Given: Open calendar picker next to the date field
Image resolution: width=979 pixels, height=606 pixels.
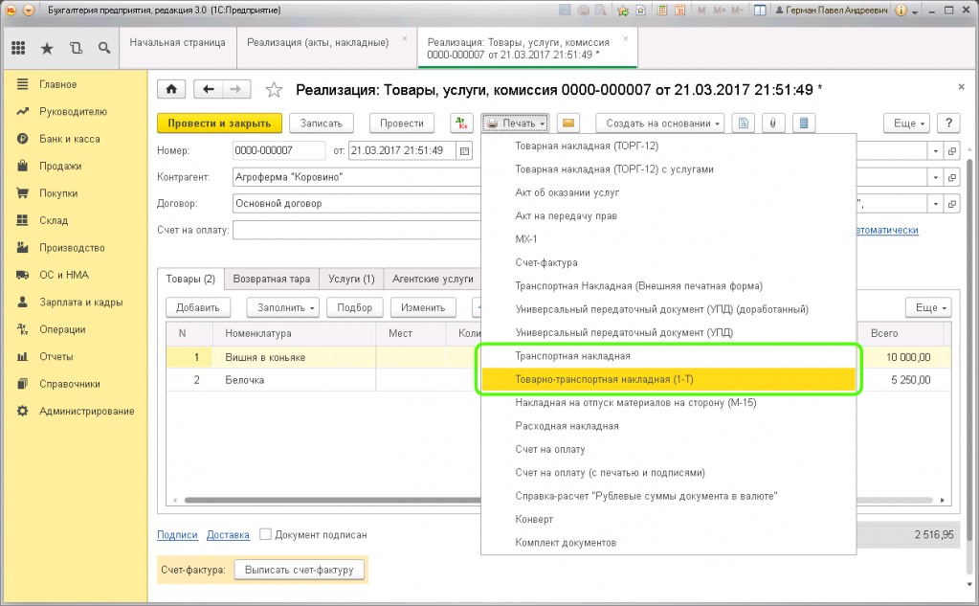Looking at the screenshot, I should [464, 151].
